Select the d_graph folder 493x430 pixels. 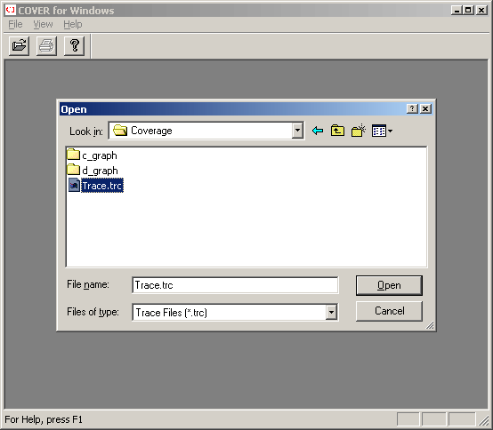click(93, 171)
